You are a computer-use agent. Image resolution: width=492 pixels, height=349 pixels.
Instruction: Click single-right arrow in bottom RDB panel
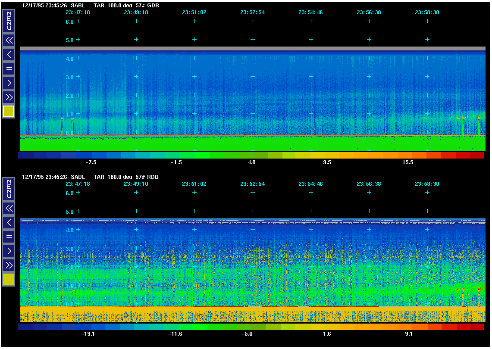point(9,251)
